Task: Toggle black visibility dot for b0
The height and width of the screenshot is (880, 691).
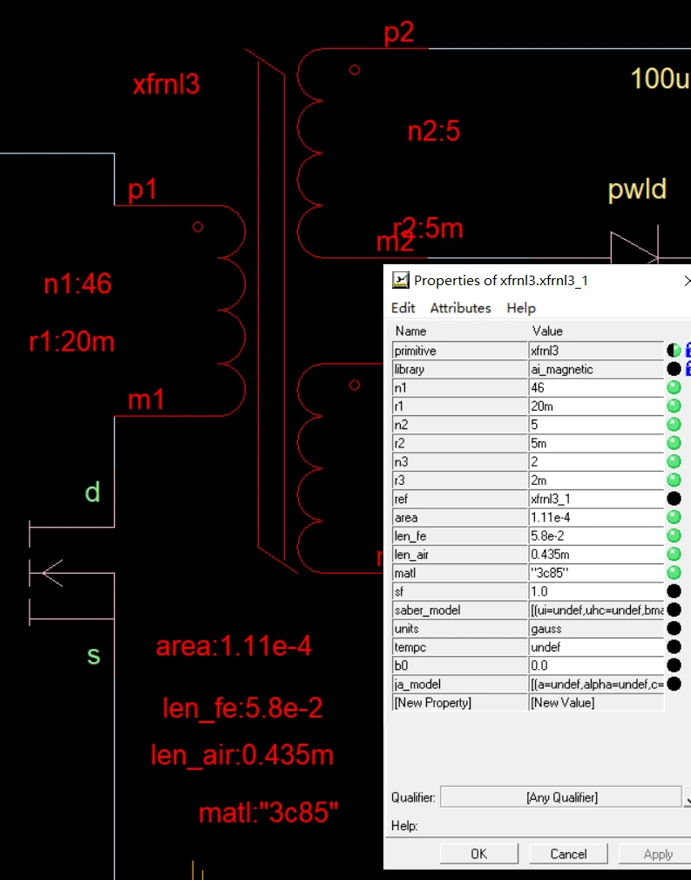Action: click(674, 665)
